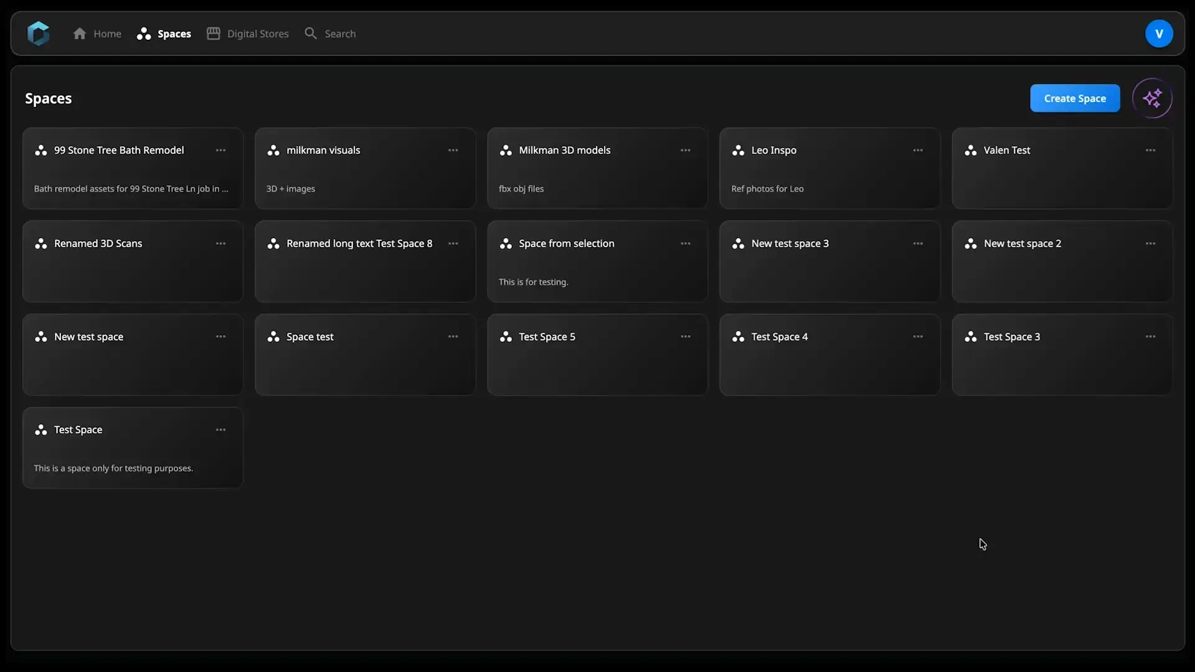Click the Create Space button

pos(1074,98)
